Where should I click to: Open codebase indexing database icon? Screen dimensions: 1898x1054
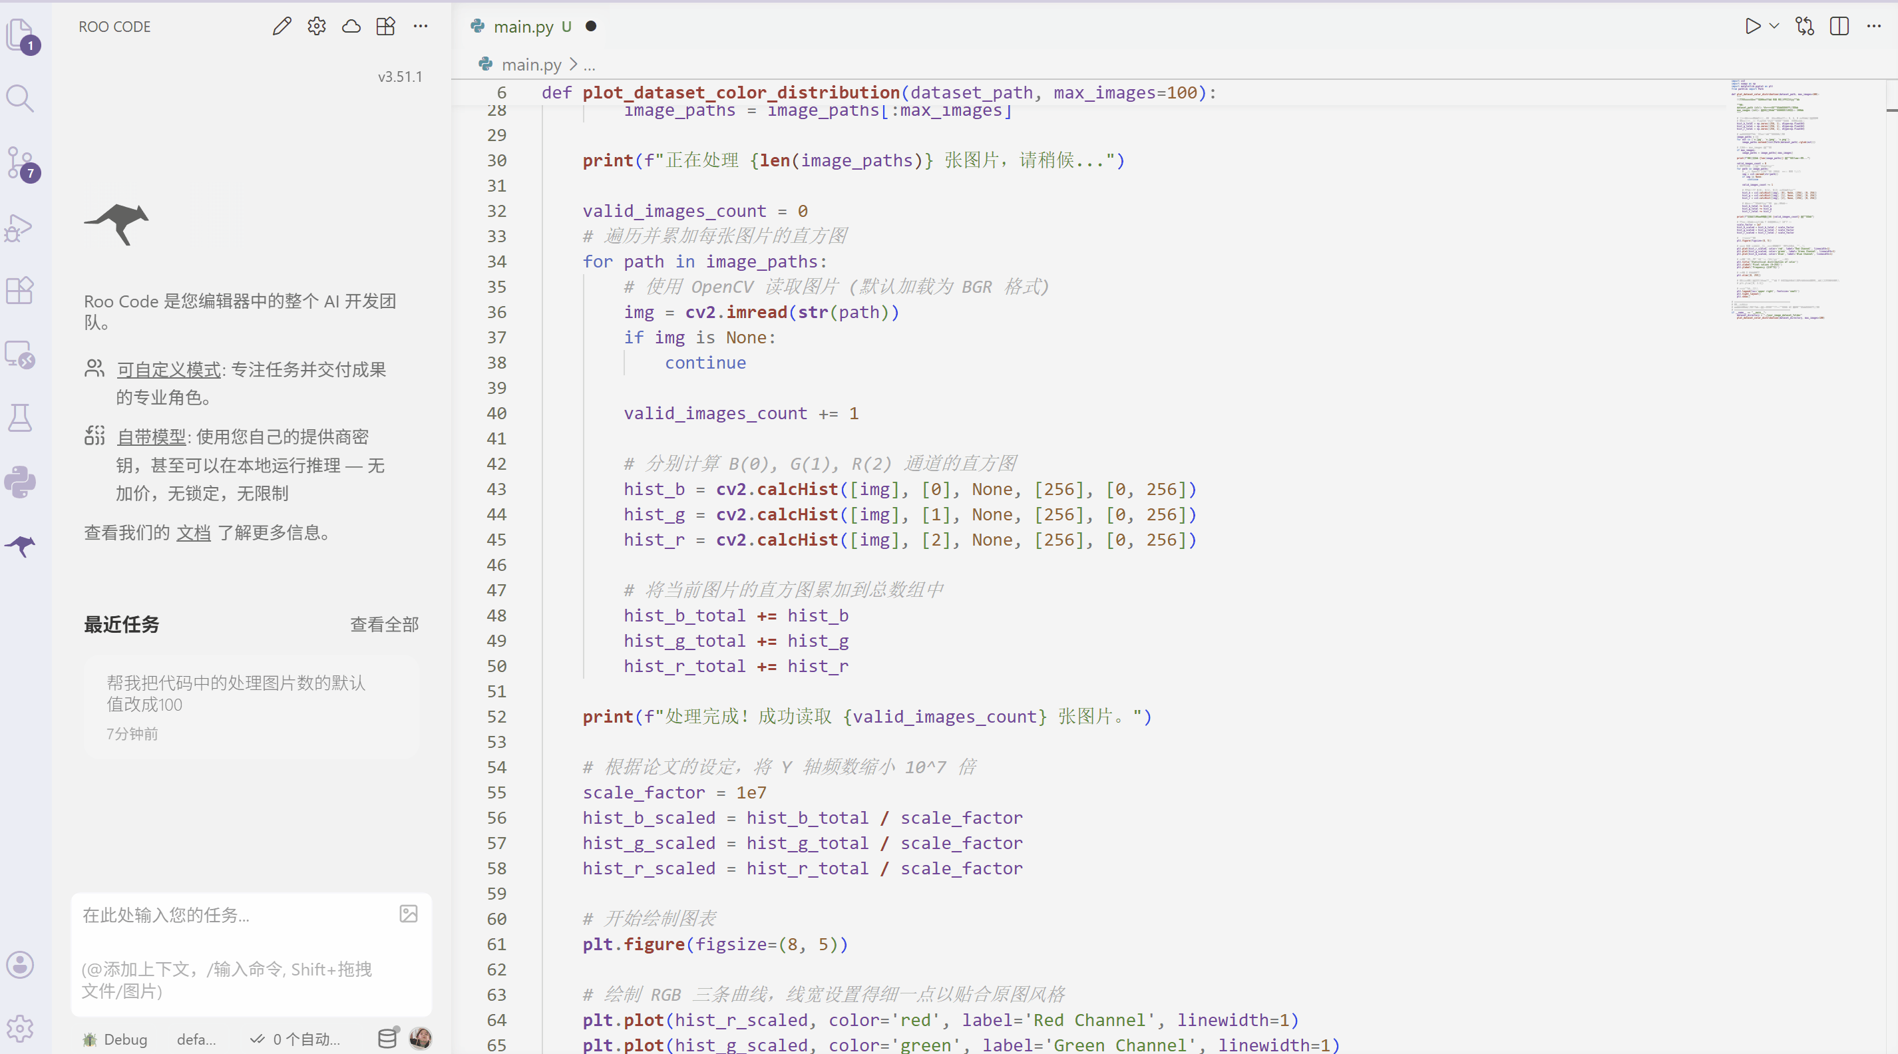387,1039
